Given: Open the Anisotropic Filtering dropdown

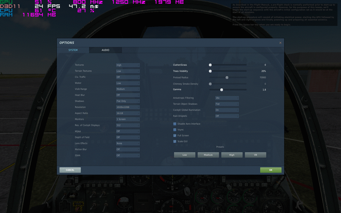Looking at the screenshot, I should [x=226, y=98].
